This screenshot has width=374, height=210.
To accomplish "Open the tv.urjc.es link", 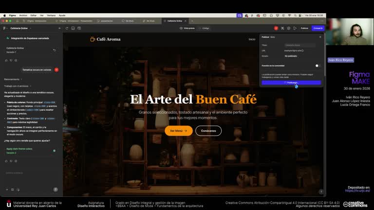I will [x=357, y=191].
